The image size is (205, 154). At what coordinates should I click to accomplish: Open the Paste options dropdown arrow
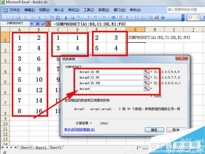[83, 18]
